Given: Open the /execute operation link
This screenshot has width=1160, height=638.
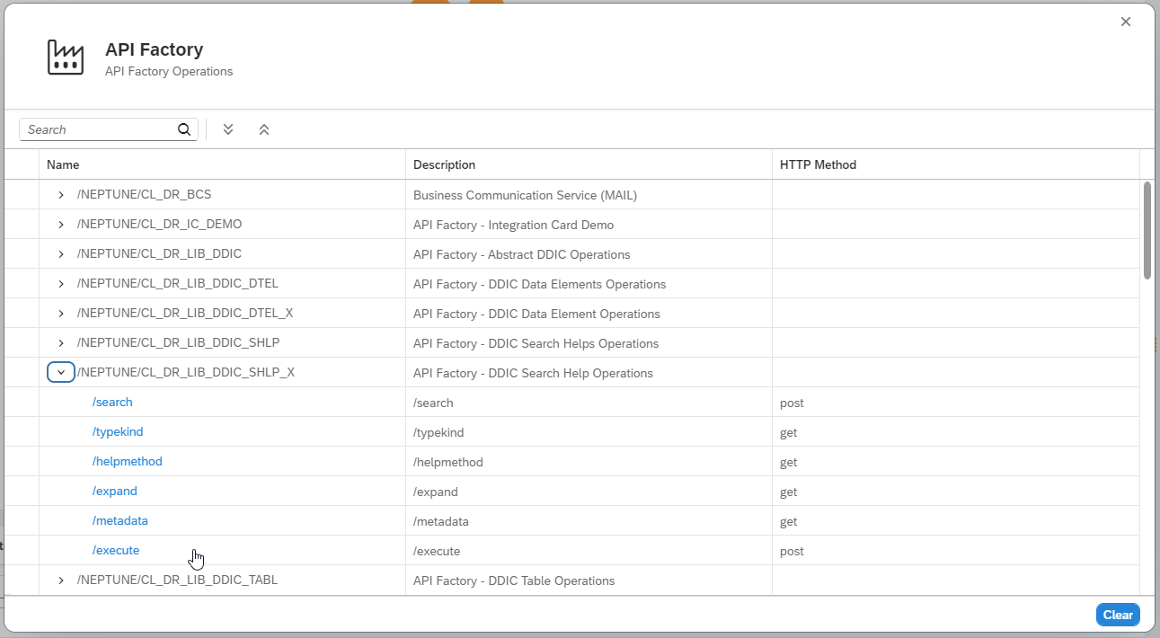Looking at the screenshot, I should tap(115, 550).
